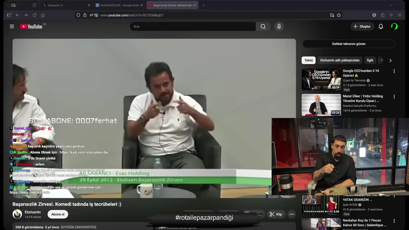Open the Murat Ülker video thumbnail

click(x=321, y=105)
